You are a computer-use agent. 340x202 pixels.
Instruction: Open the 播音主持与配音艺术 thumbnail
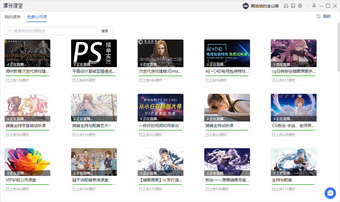click(x=94, y=108)
